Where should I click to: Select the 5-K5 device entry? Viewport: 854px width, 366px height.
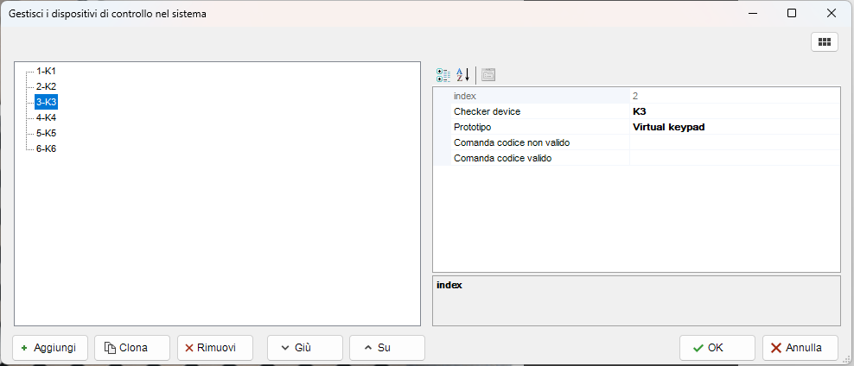(x=46, y=133)
